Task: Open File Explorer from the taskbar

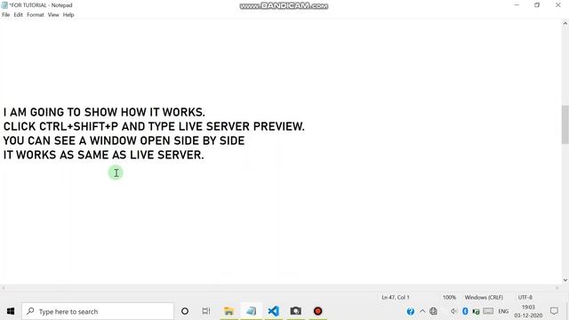Action: pyautogui.click(x=229, y=311)
